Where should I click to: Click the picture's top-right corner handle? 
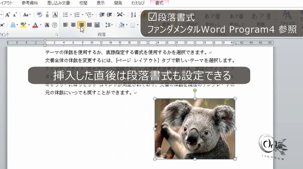(235, 98)
